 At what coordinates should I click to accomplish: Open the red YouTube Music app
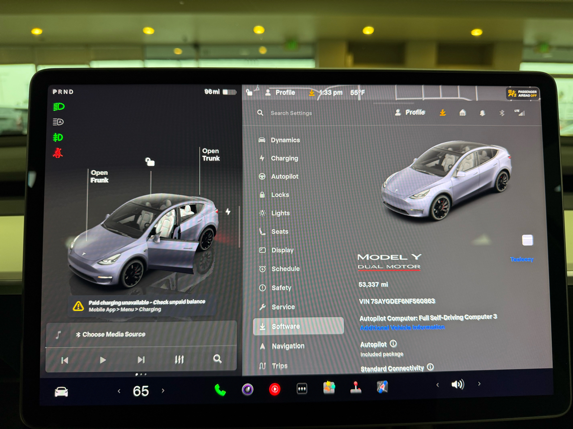(275, 389)
